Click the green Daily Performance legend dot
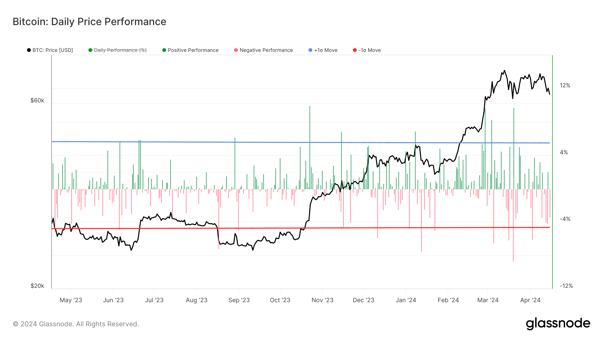 tap(90, 50)
